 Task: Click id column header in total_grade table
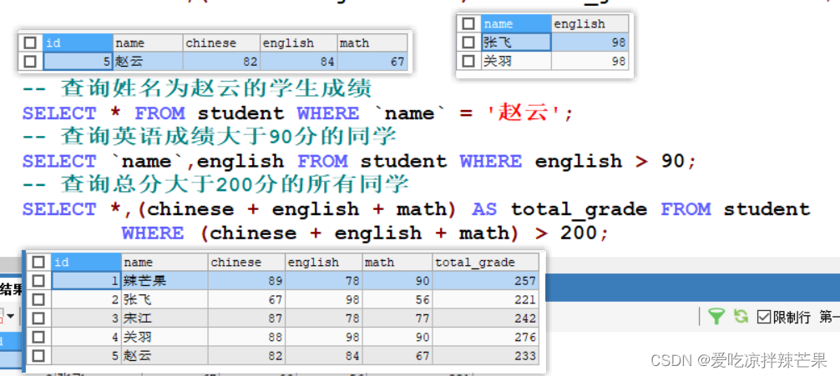86,262
